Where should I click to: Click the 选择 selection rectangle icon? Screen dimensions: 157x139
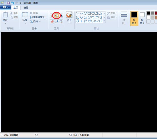(25, 15)
